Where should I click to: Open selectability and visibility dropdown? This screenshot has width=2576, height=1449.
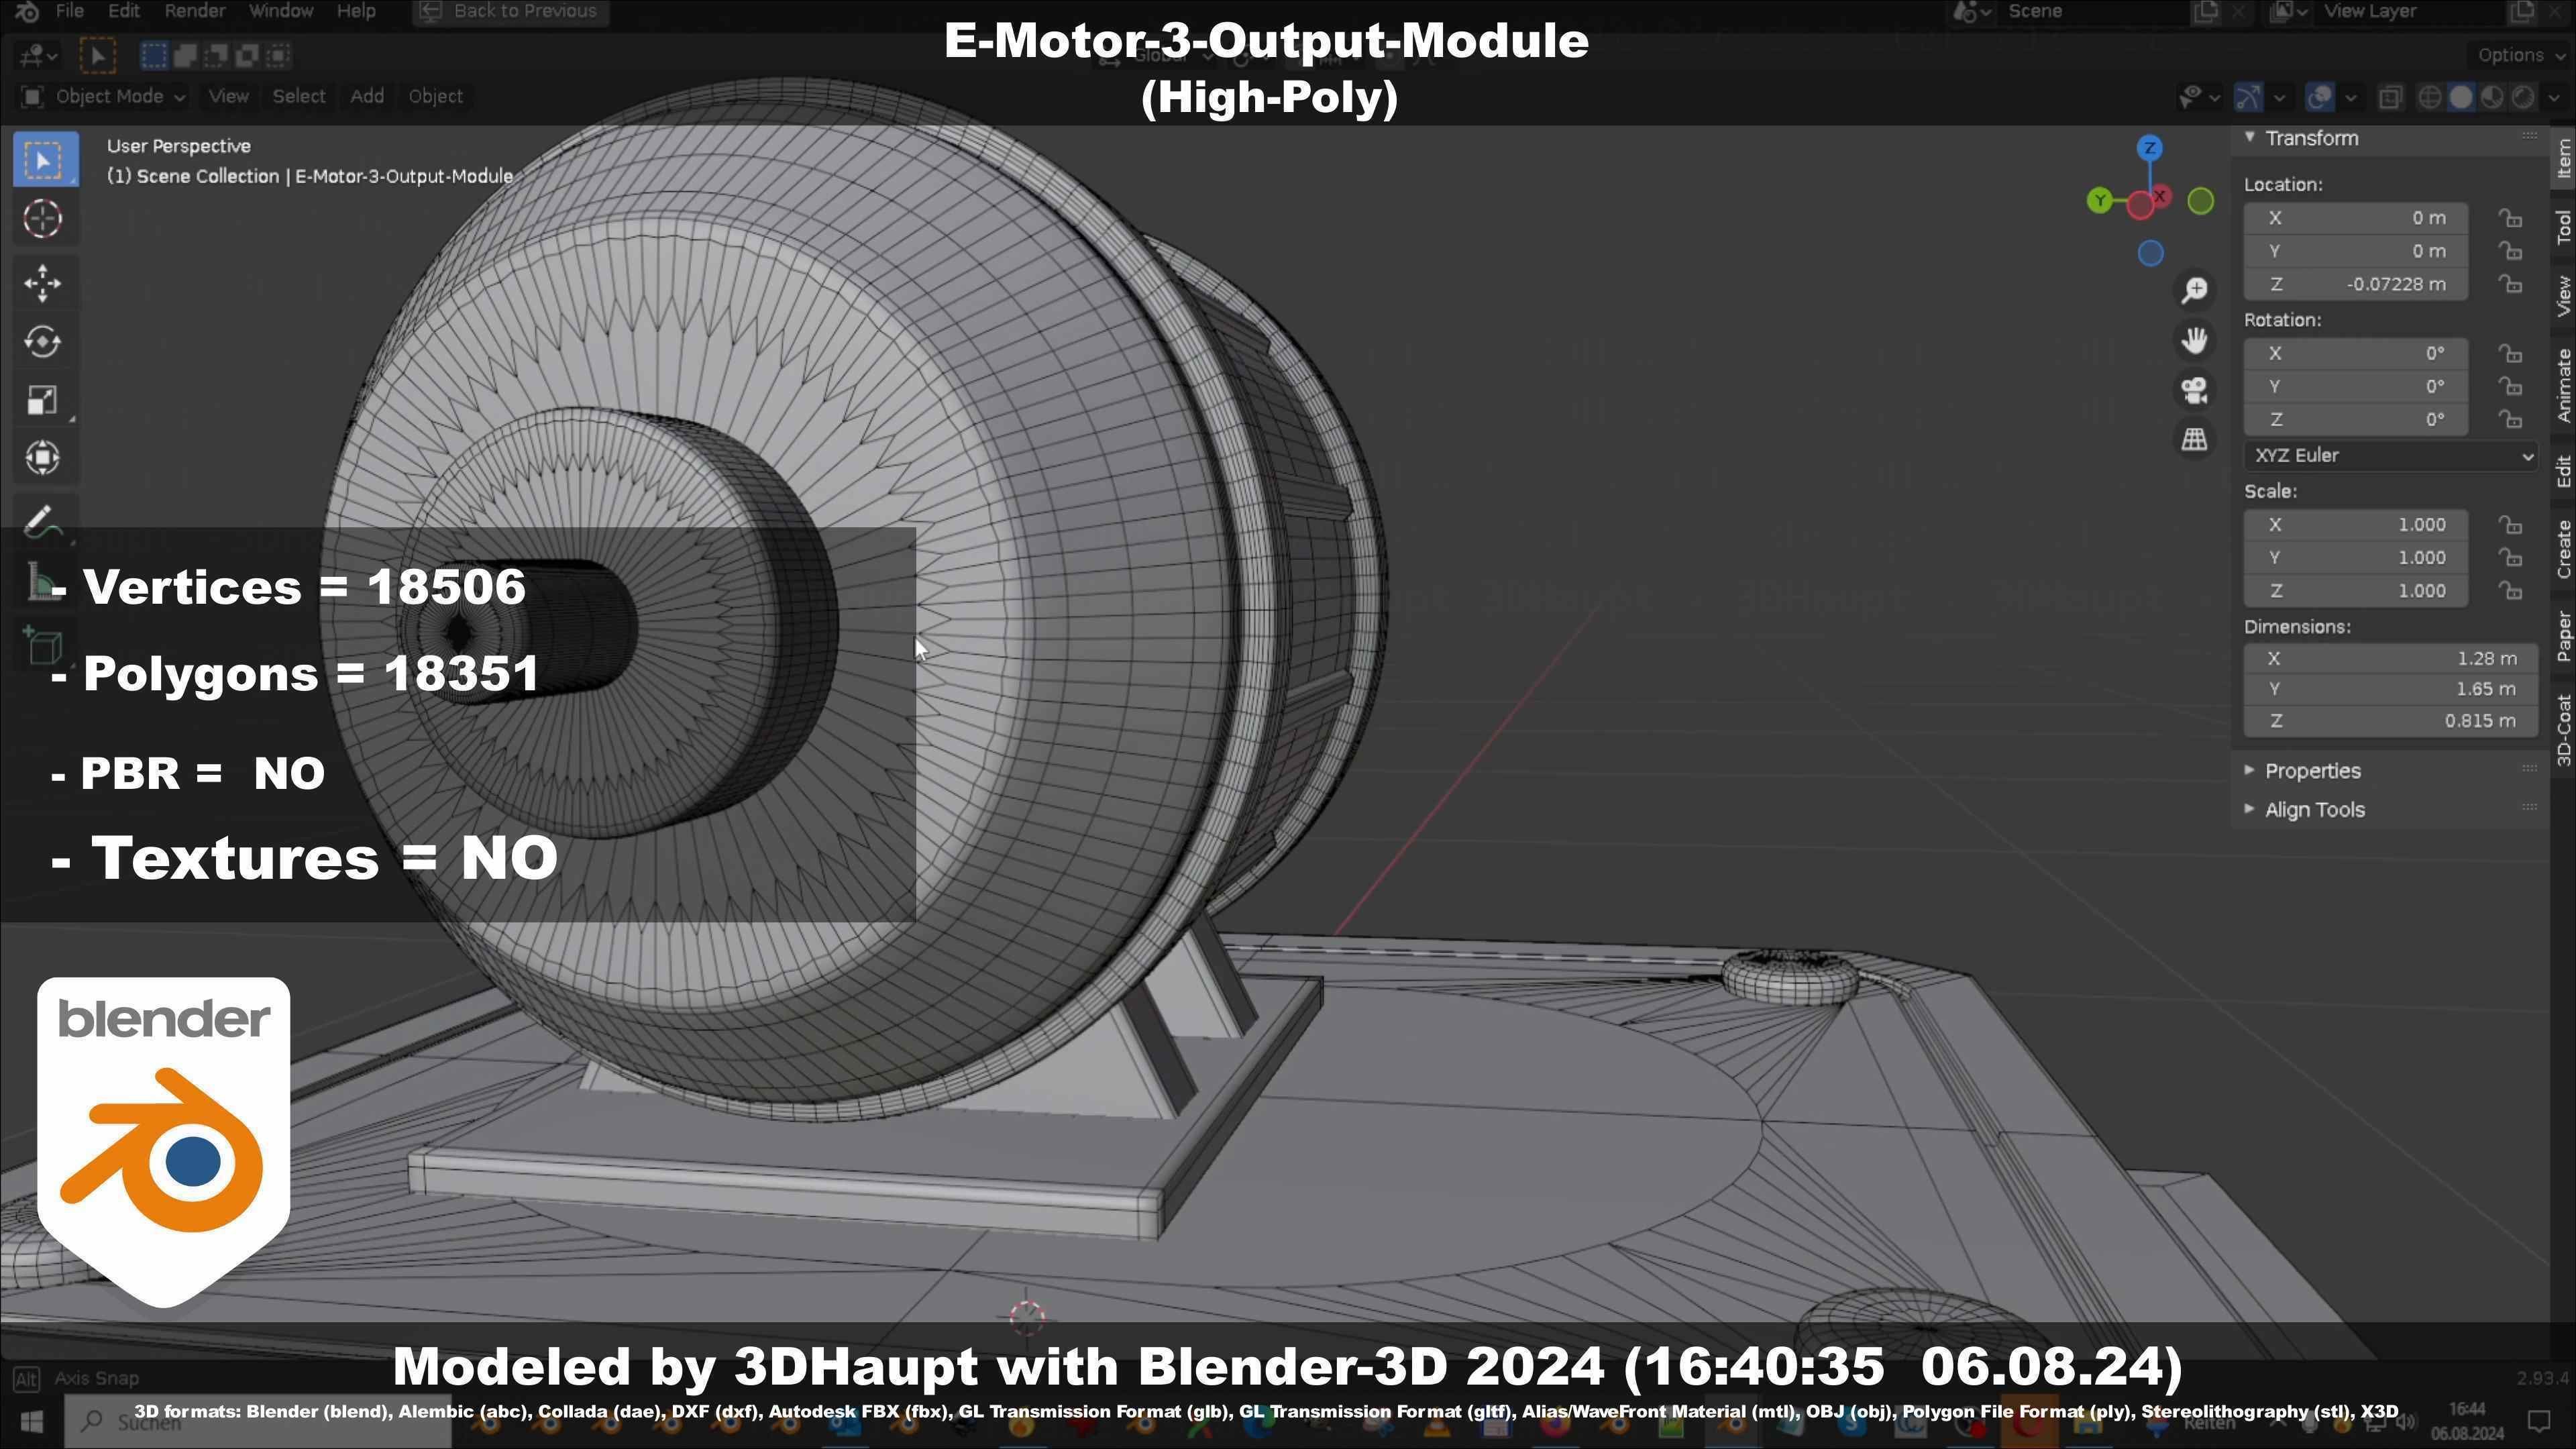coord(2199,97)
